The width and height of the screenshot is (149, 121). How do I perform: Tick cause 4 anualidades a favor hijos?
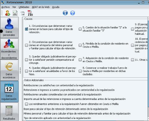point(27,71)
